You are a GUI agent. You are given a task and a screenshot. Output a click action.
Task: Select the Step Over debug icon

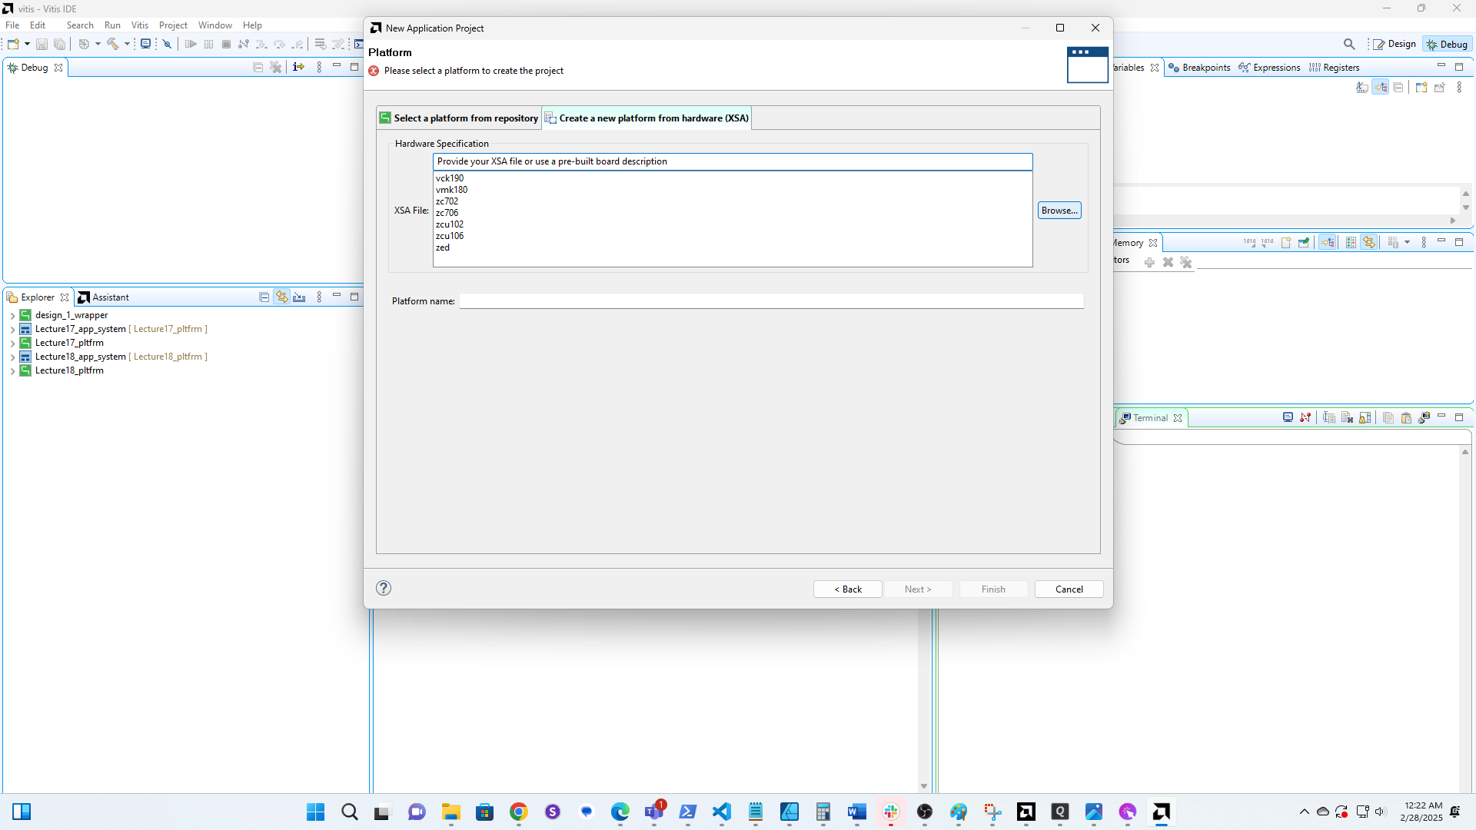click(x=280, y=44)
